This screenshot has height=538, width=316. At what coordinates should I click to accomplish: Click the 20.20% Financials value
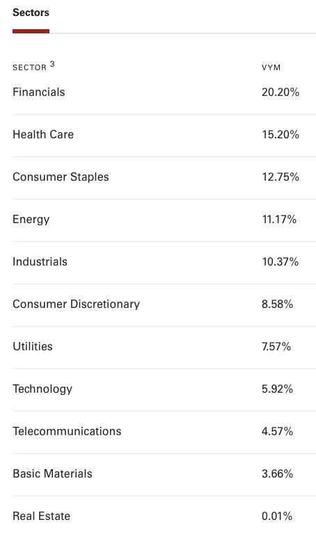click(281, 92)
